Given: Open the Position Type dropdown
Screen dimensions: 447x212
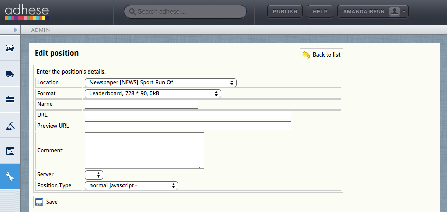Looking at the screenshot, I should tap(131, 186).
